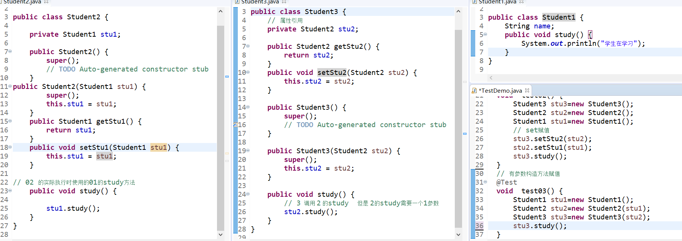Collapse the Student3() constructor fold at line 14
Screen dimensions: 682x241
tap(248, 107)
